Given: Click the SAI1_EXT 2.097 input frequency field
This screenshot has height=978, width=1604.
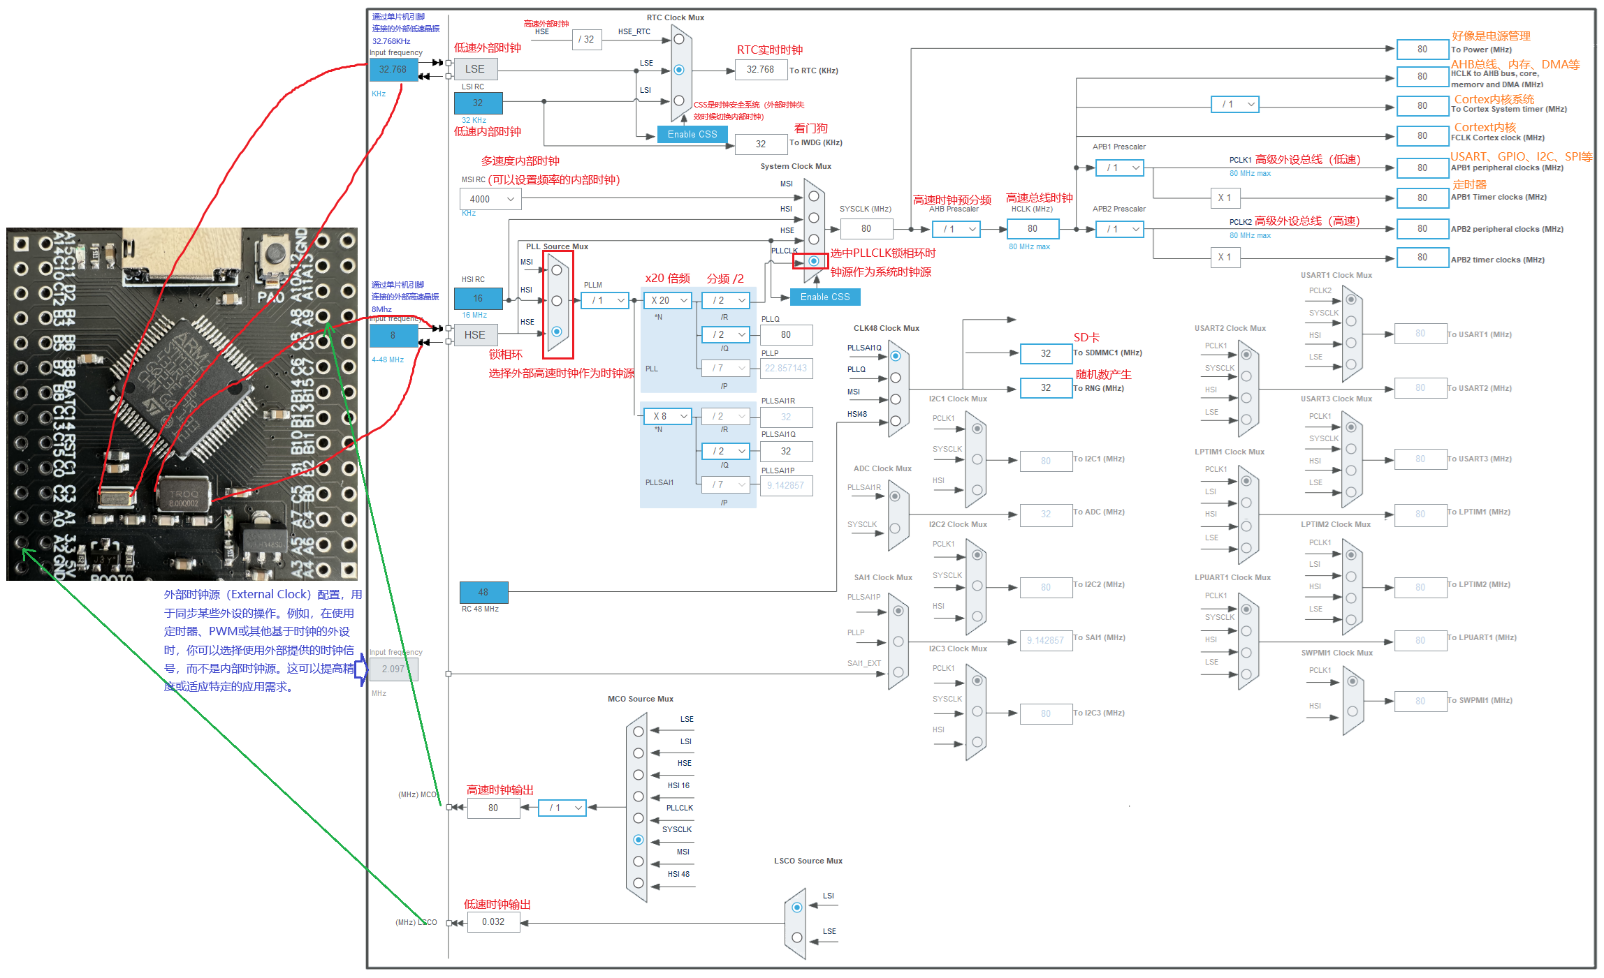Looking at the screenshot, I should [393, 669].
